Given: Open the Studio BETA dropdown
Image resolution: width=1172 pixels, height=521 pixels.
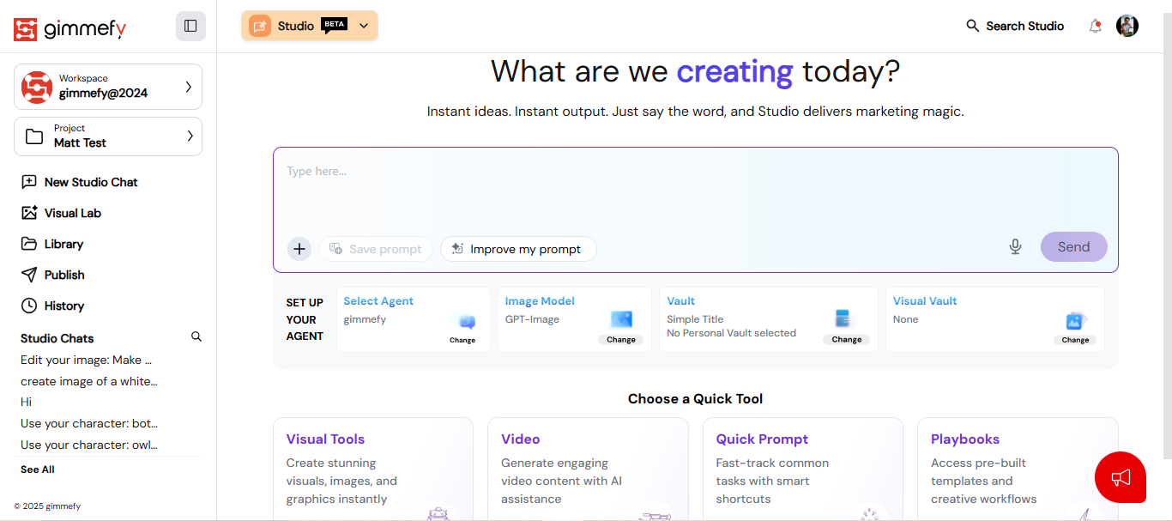Looking at the screenshot, I should point(364,26).
